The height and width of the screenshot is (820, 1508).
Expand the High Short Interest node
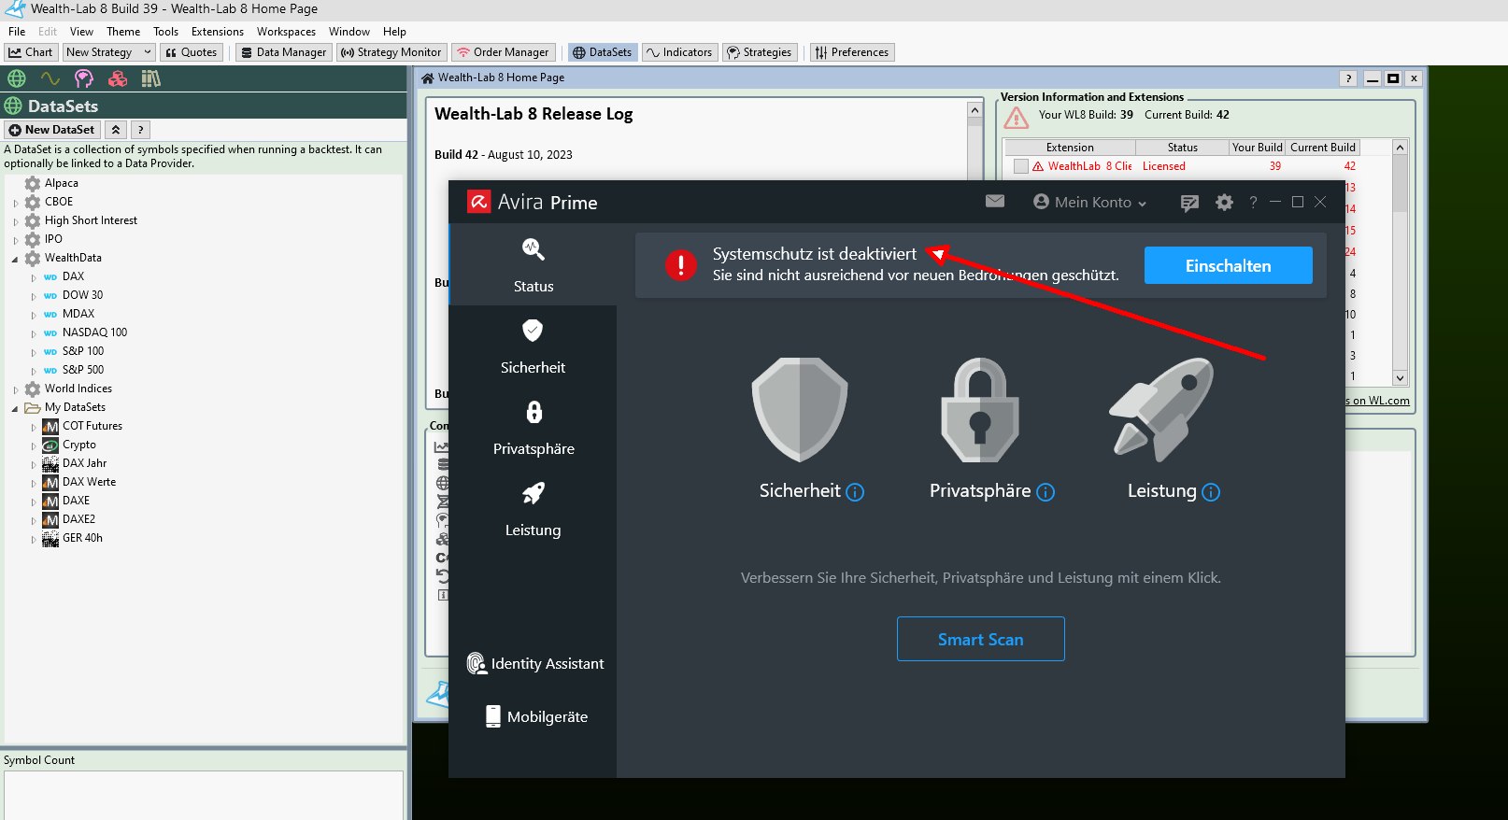(x=16, y=221)
